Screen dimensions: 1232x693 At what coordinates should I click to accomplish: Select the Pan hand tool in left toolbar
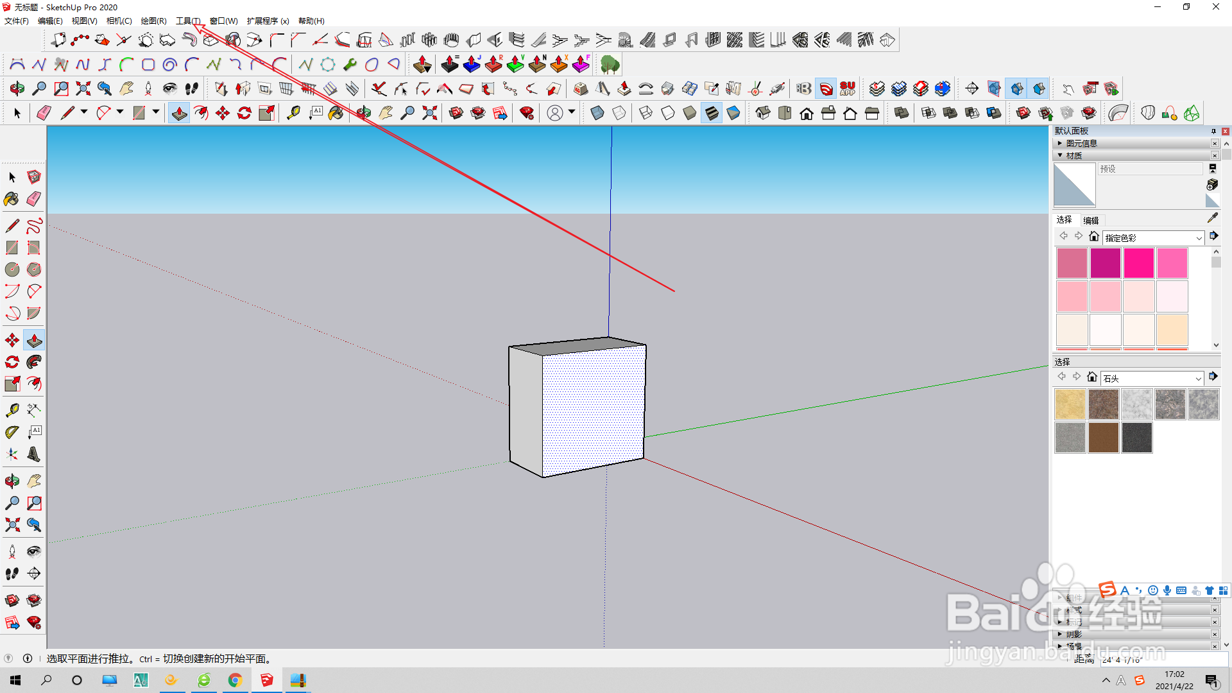pyautogui.click(x=34, y=481)
